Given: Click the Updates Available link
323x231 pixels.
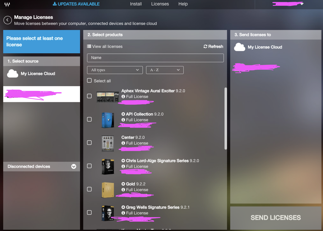Looking at the screenshot, I should pyautogui.click(x=76, y=4).
